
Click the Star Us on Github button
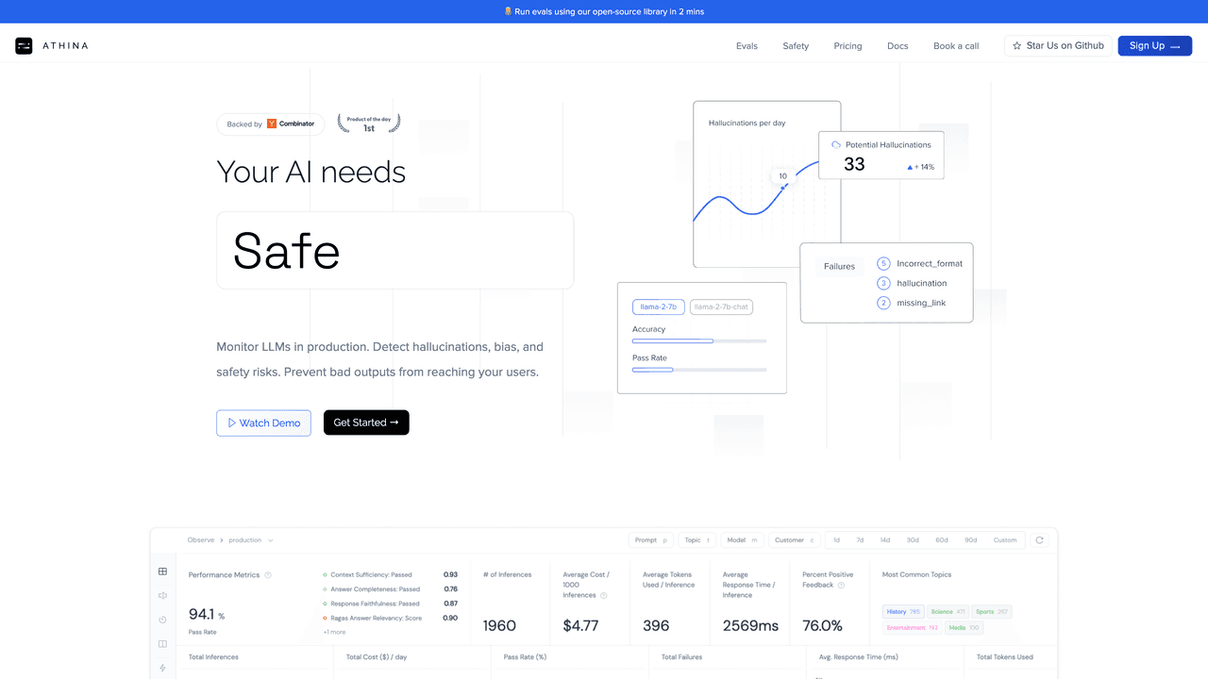click(x=1058, y=45)
